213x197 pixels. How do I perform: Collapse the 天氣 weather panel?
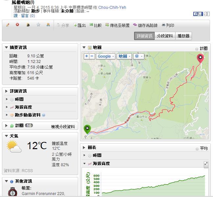click(x=6, y=136)
